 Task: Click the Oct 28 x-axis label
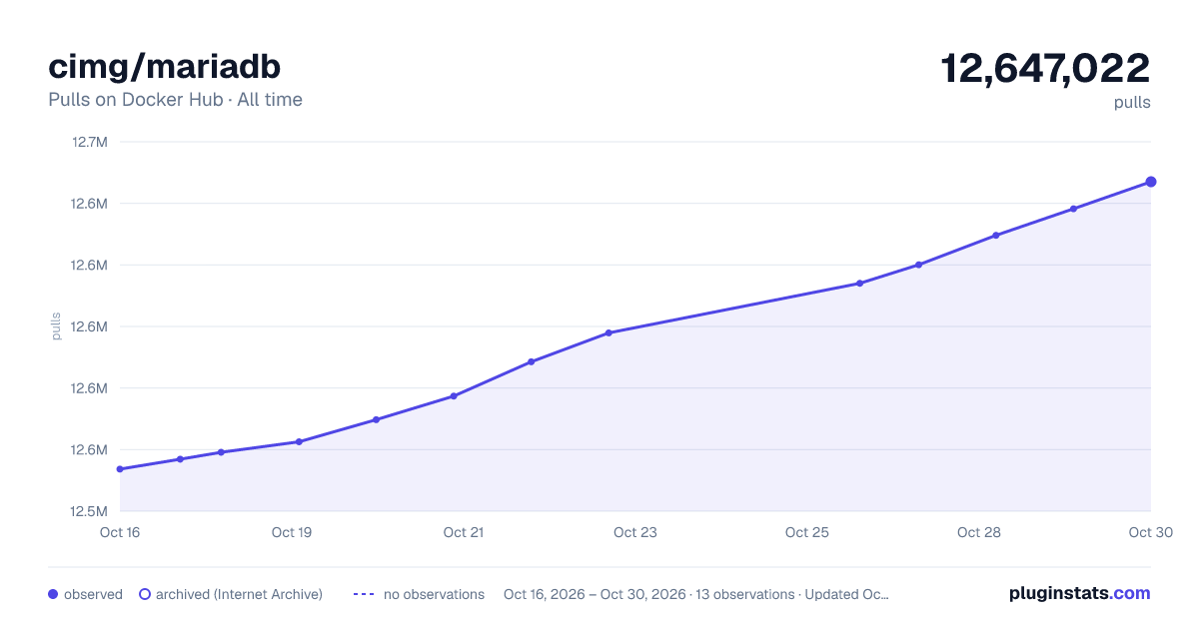(x=979, y=532)
